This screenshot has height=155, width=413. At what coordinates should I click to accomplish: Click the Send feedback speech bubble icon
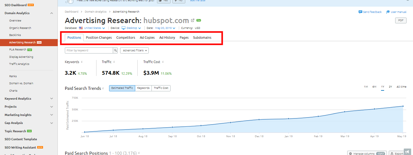pyautogui.click(x=360, y=12)
